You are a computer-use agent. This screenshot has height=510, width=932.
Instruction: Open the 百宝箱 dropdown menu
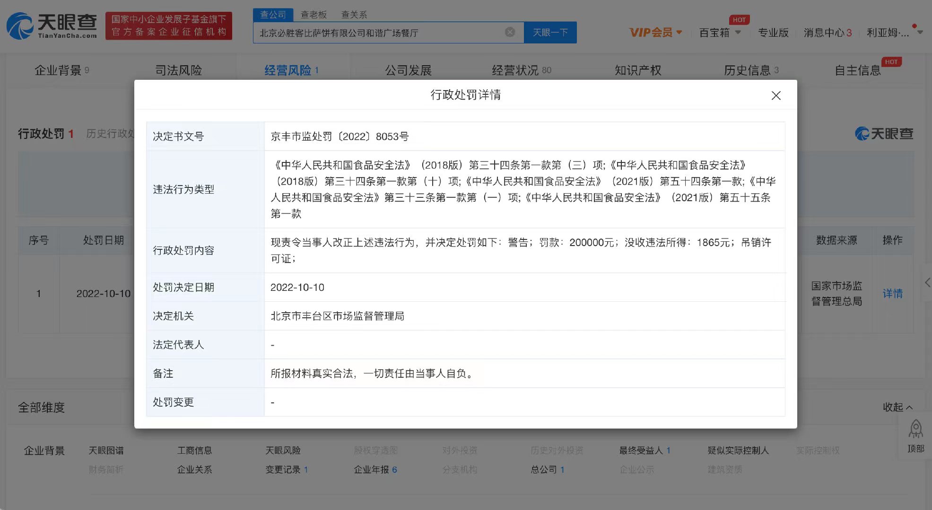tap(720, 33)
